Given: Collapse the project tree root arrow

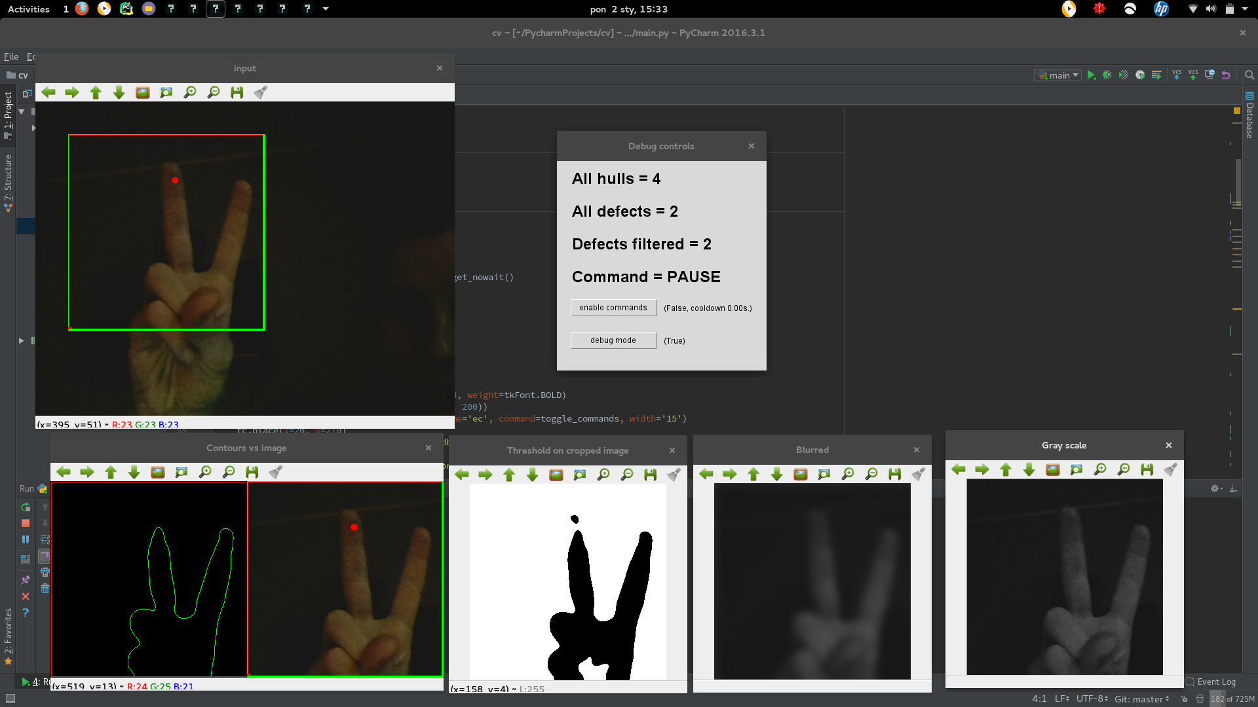Looking at the screenshot, I should [x=22, y=112].
